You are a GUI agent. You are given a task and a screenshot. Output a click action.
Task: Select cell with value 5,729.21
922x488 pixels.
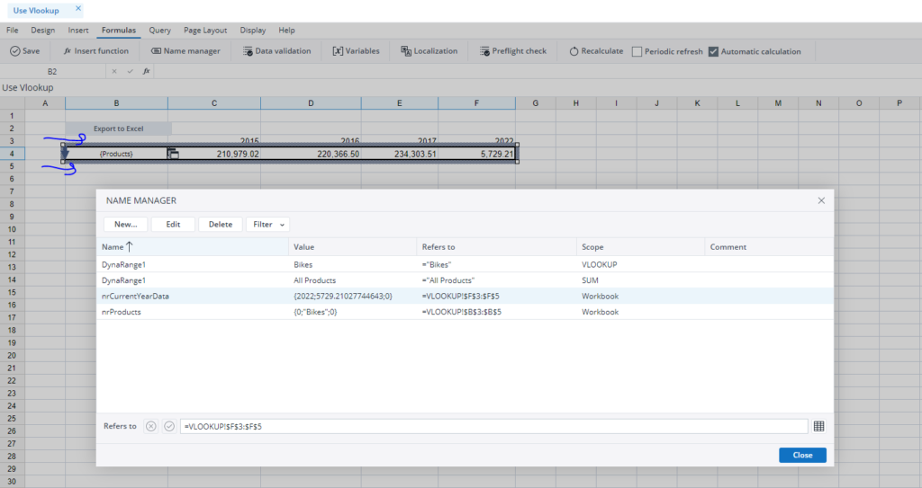point(477,154)
